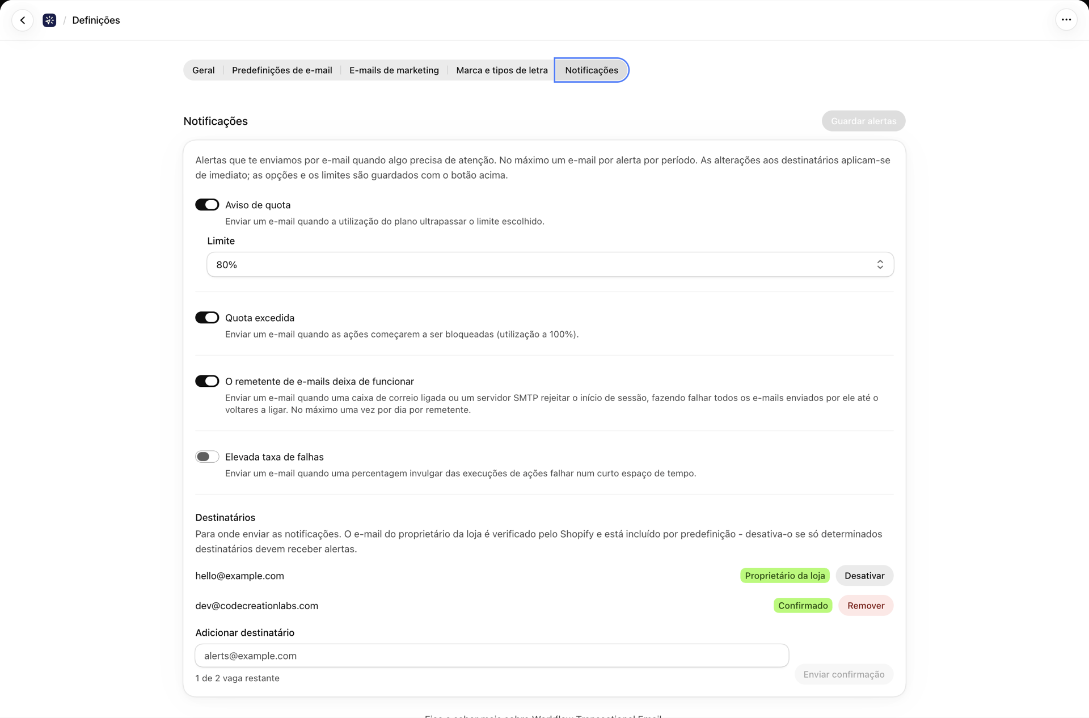The image size is (1089, 718).
Task: Click the Enviar confirmação button
Action: pos(843,674)
